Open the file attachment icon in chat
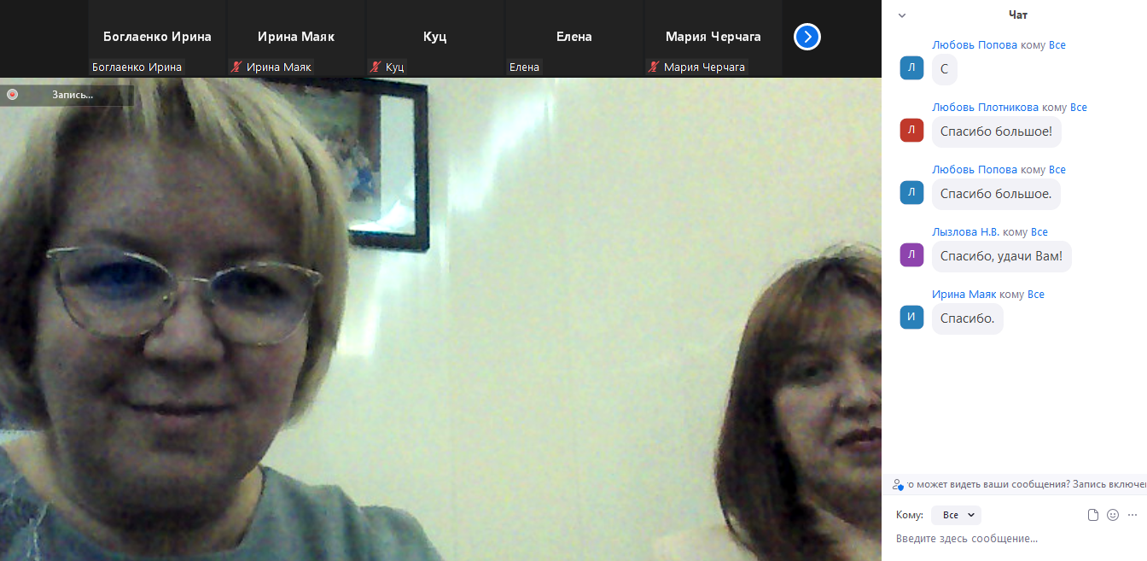The image size is (1147, 561). point(1093,515)
